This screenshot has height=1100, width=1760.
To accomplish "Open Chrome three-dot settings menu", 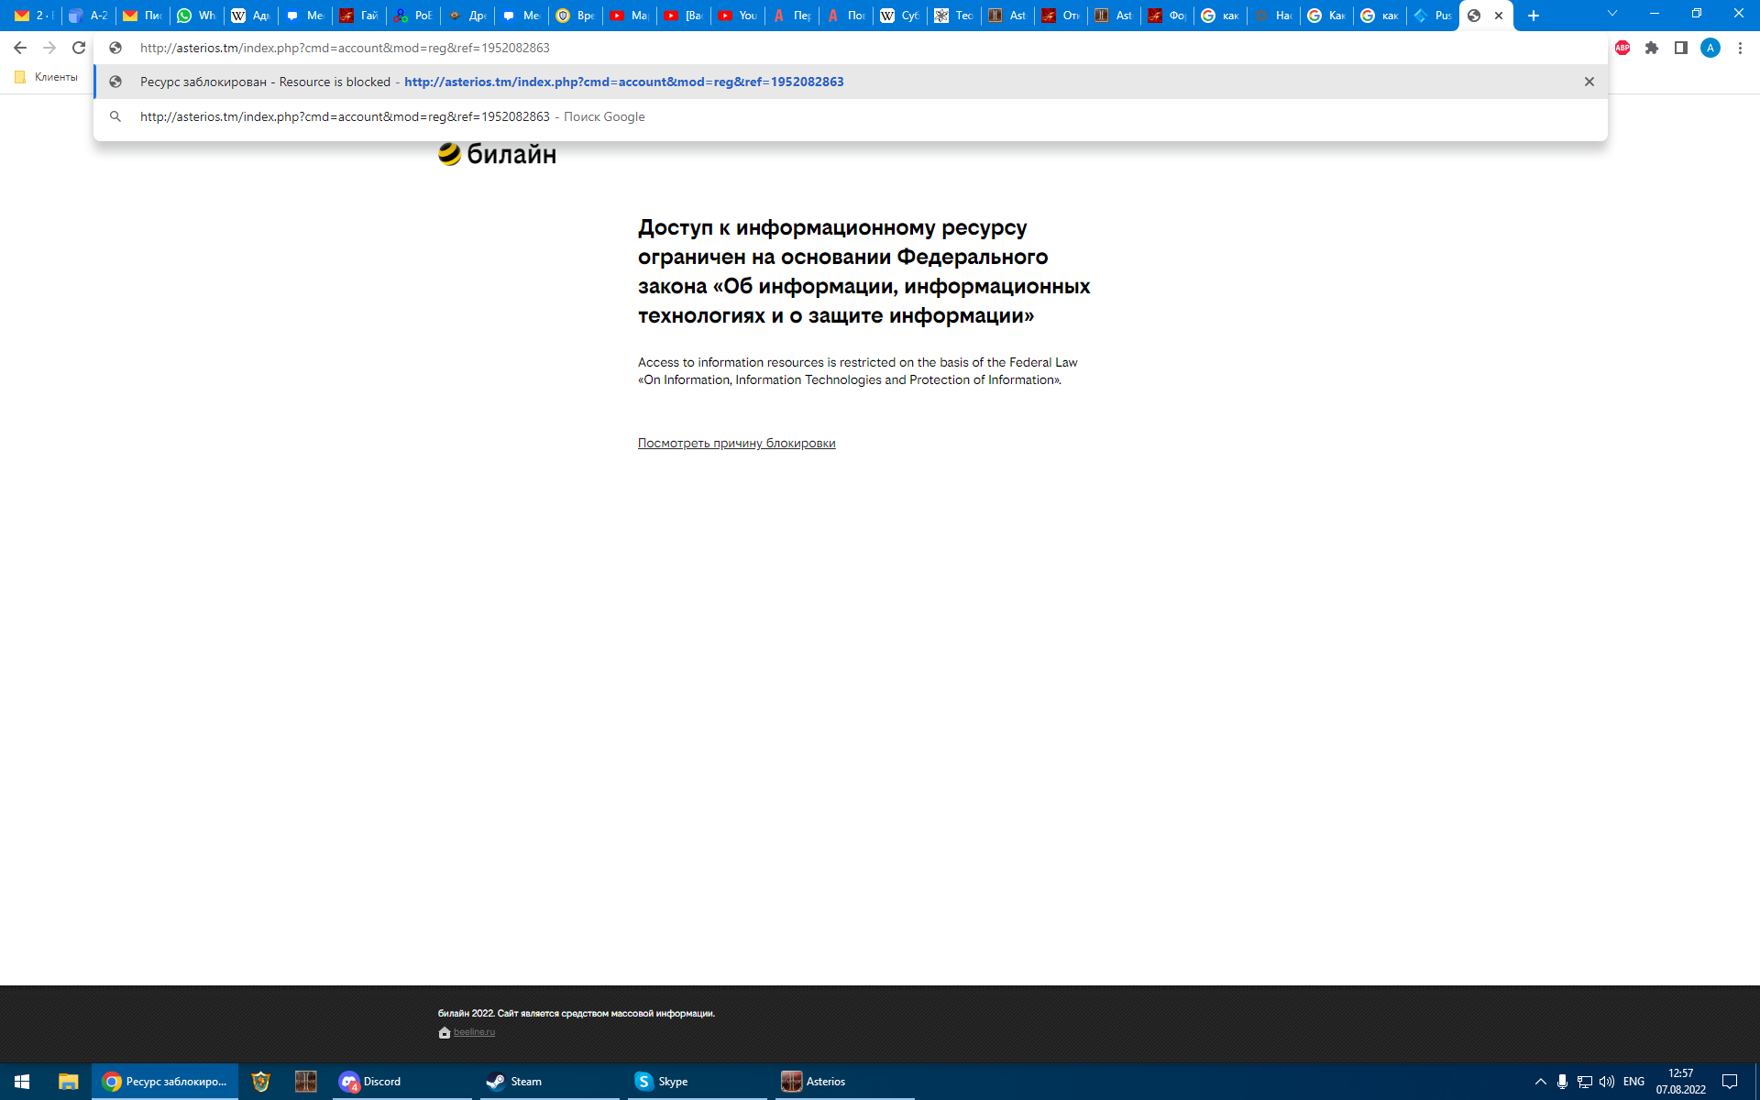I will coord(1740,48).
